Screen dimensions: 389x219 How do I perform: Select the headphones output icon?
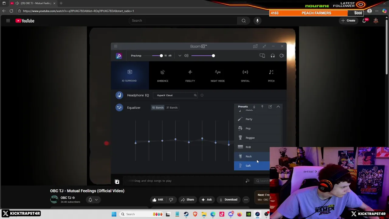(x=273, y=56)
